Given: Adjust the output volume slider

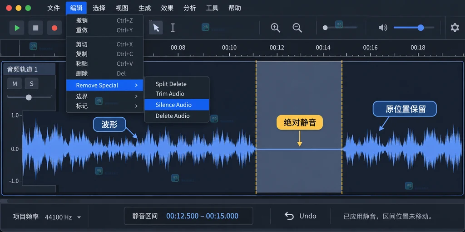Looking at the screenshot, I should 414,28.
